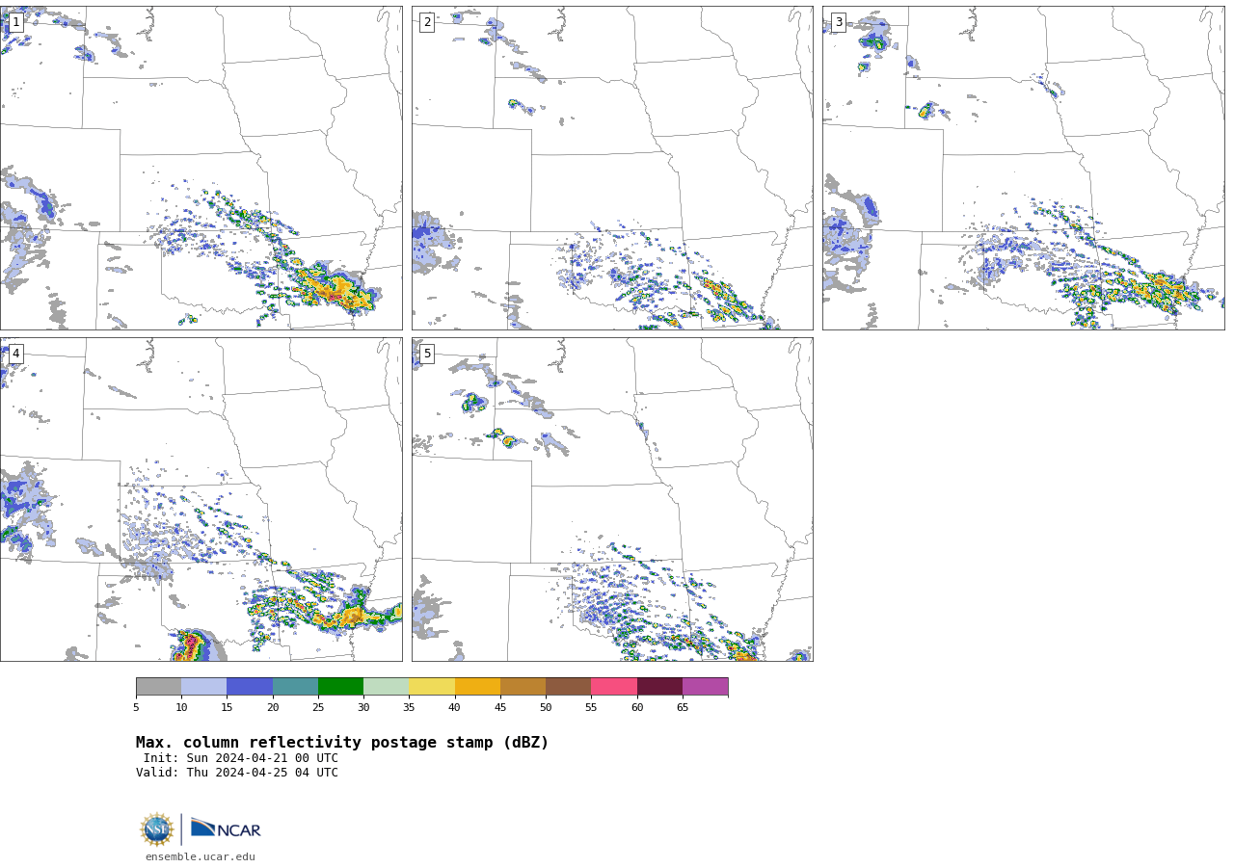The image size is (1234, 868).
Task: Click the number label on panel 1
Action: [15, 22]
